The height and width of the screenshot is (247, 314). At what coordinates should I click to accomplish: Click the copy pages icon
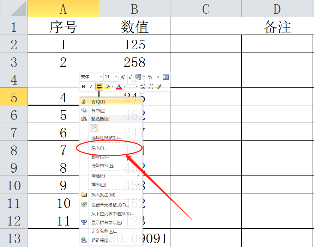coord(84,110)
